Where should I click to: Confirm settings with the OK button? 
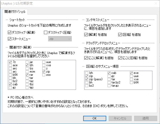94,118
